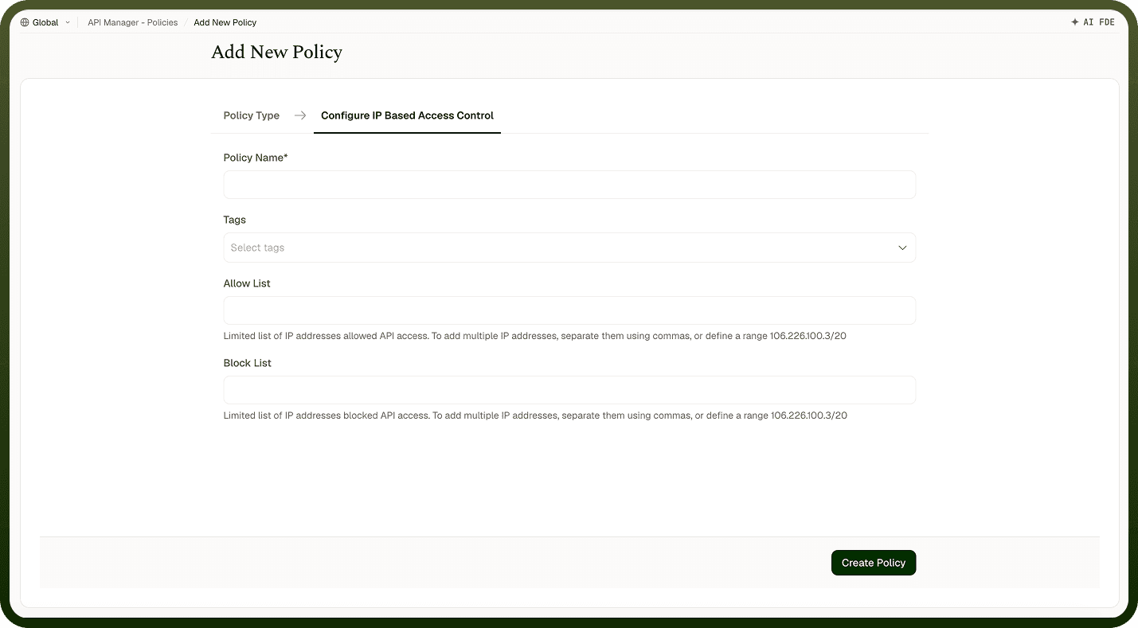Click the Create Policy button
The height and width of the screenshot is (628, 1138).
(874, 563)
